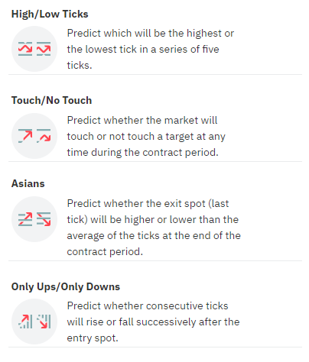Click the grey circle beside Only Ups/Only Downs

[x=34, y=322]
